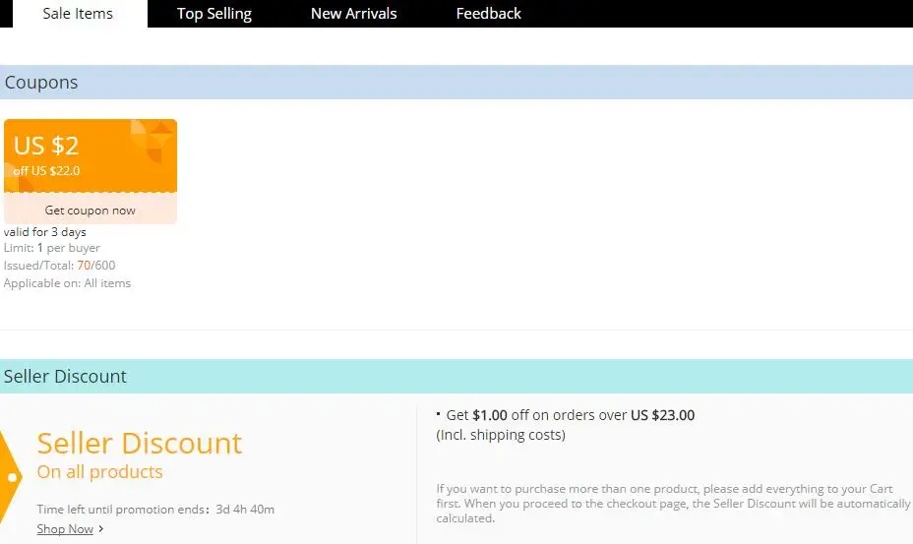913x544 pixels.
Task: Click the 'valid for 3 days' text
Action: (x=45, y=232)
